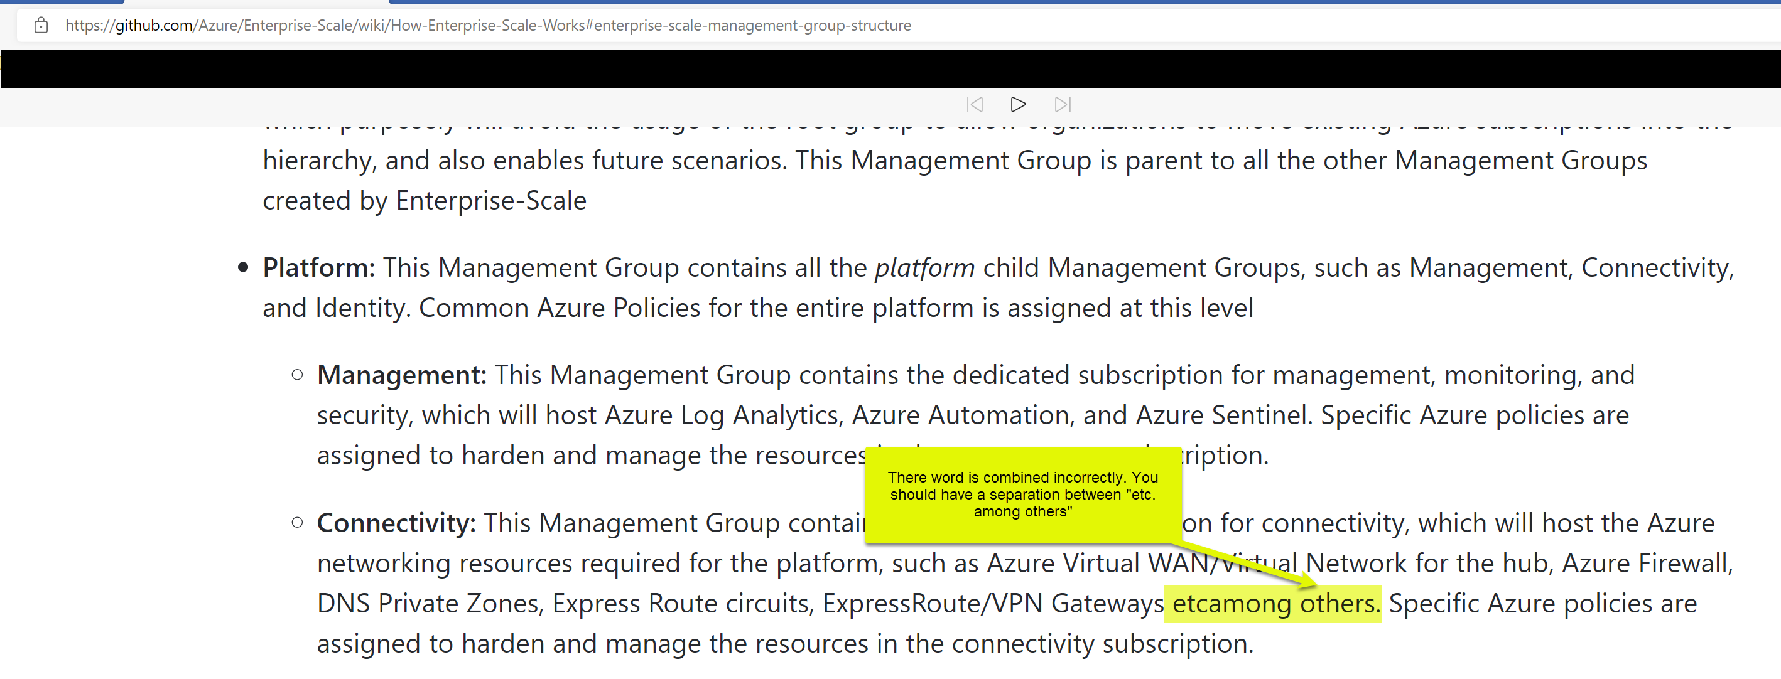Click hollow bullet beside Connectivity
The image size is (1781, 679).
[297, 523]
